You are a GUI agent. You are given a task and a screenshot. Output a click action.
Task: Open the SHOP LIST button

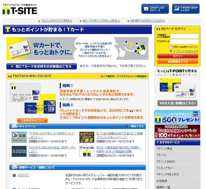pyautogui.click(x=155, y=9)
